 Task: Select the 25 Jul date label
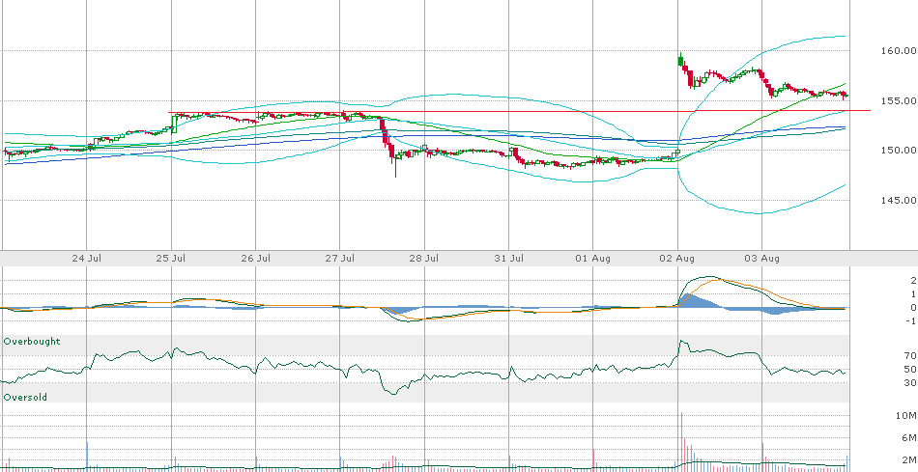click(171, 258)
